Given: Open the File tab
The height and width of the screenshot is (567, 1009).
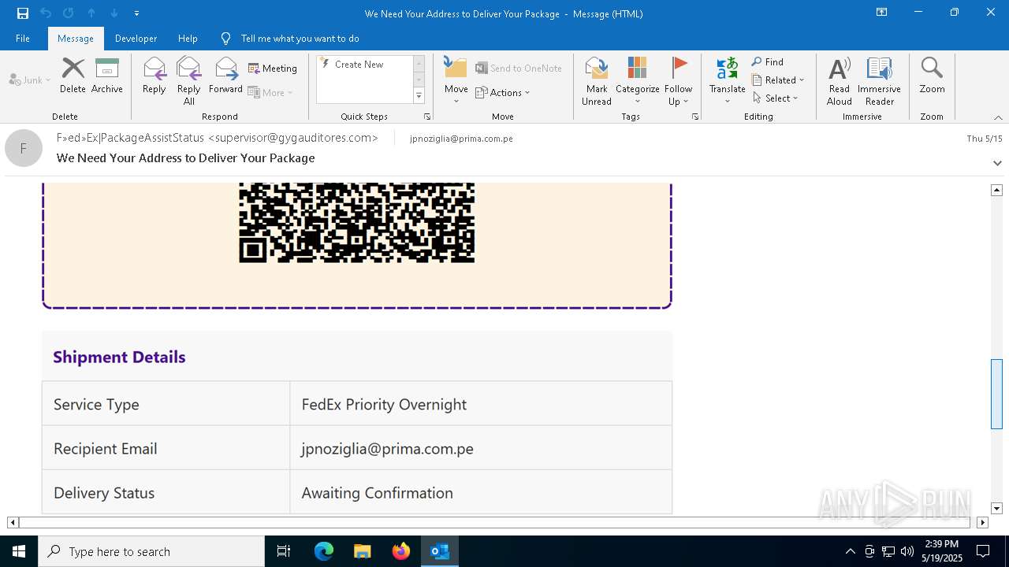Looking at the screenshot, I should point(23,39).
